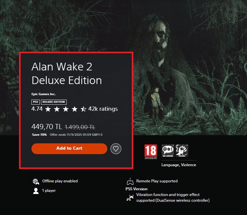
Task: Click the Remote Play supported text
Action: point(157,181)
